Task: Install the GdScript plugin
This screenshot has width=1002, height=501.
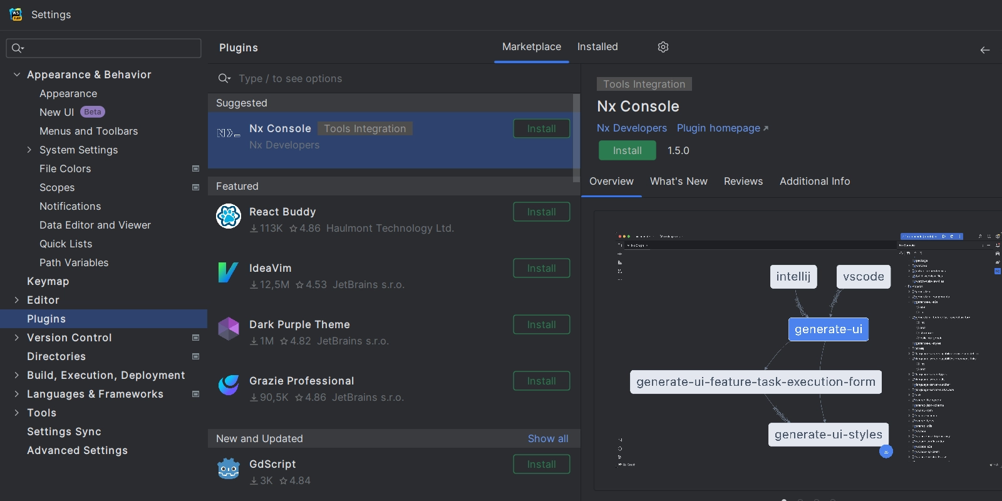Action: point(542,464)
